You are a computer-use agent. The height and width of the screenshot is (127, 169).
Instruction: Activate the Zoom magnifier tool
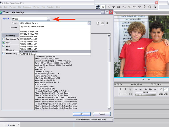(155, 7)
